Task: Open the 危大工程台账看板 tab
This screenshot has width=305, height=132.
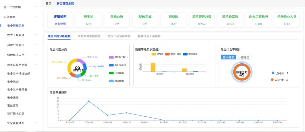Action: coord(119,36)
